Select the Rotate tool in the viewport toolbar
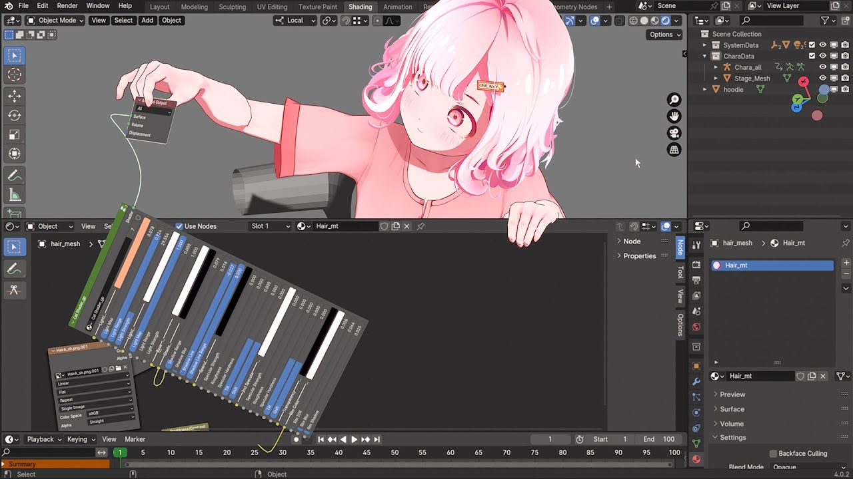853x479 pixels. click(x=15, y=115)
